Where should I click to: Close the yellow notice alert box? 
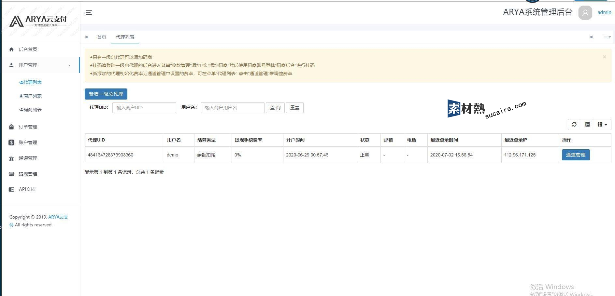coord(604,57)
